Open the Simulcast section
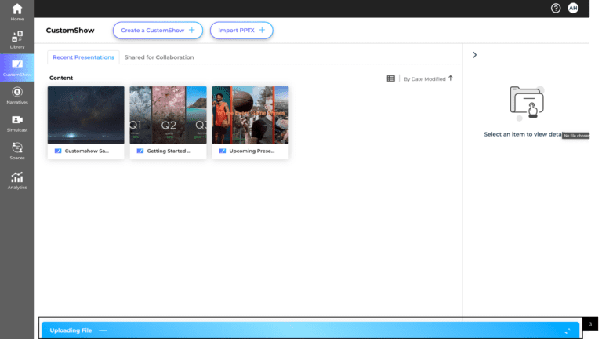Screen dimensions: 602x339 click(17, 123)
